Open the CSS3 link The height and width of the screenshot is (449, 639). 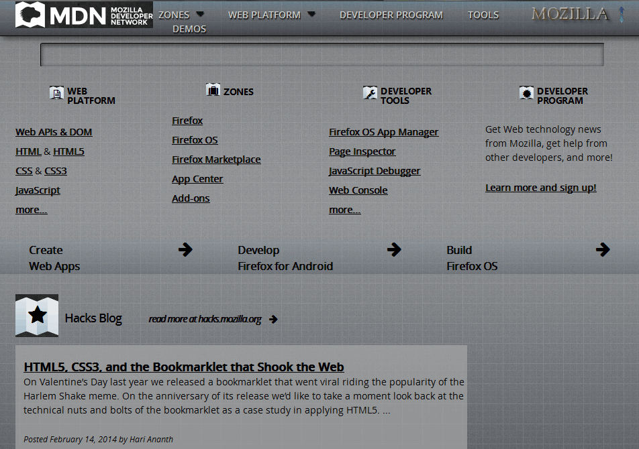[x=56, y=171]
